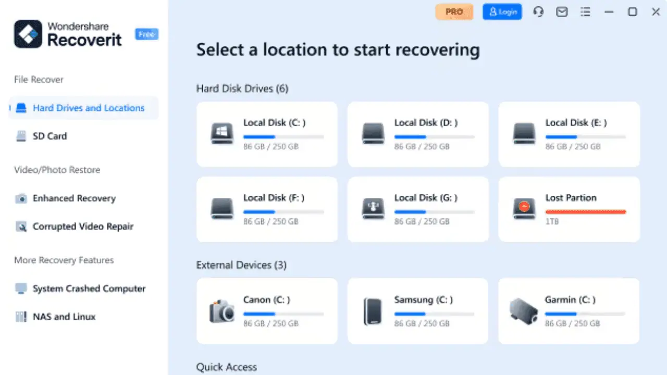Click the Windows drive icon for Local Disk (C: )
This screenshot has height=375, width=667.
pos(222,133)
